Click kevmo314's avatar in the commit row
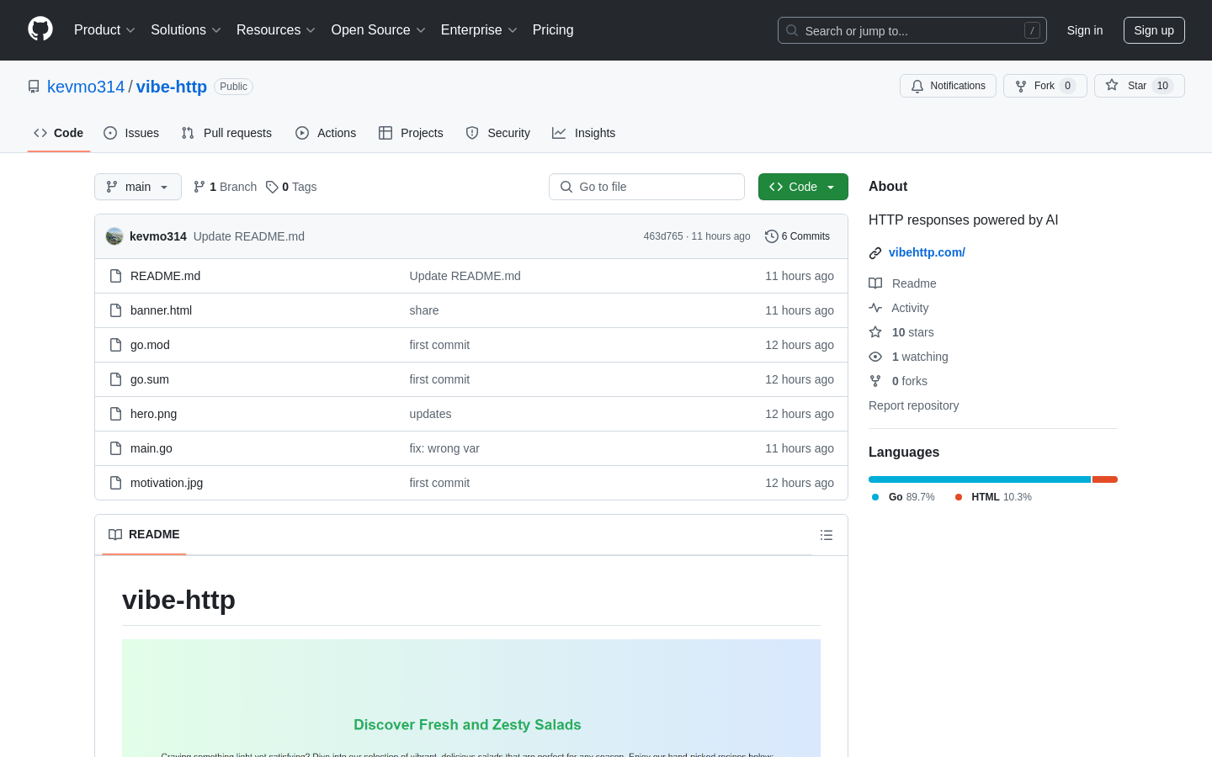The image size is (1212, 757). (114, 236)
